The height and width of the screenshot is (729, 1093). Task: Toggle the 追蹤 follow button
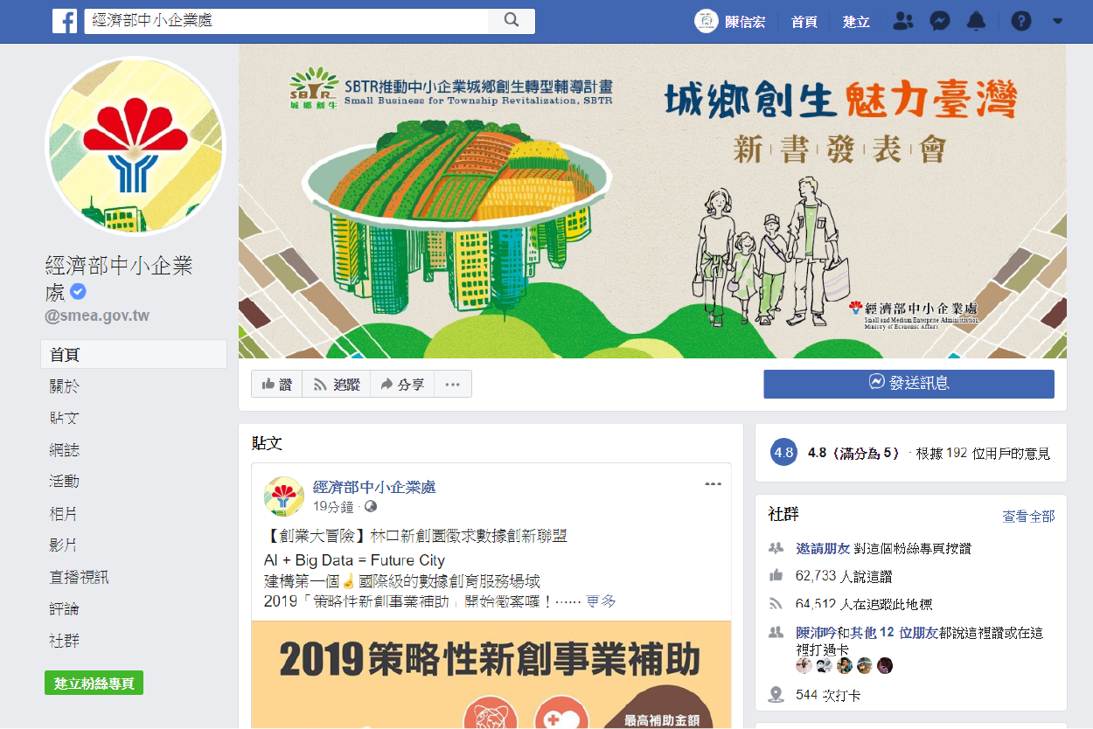tap(337, 384)
